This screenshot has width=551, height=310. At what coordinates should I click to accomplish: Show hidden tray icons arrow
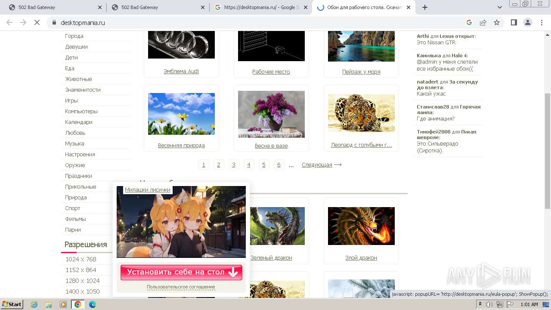click(x=480, y=304)
